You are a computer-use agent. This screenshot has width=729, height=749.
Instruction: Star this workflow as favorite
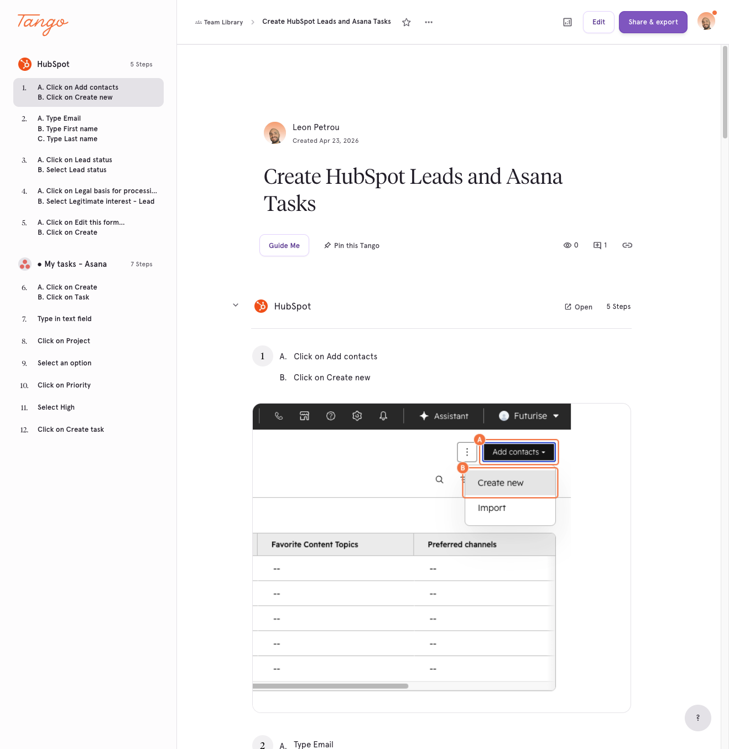[x=407, y=22]
